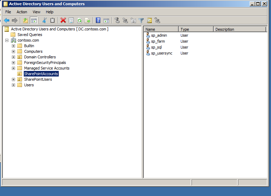Viewport: 271px width, 196px height.
Task: Click the Paste clipboard icon
Action: tap(52, 20)
